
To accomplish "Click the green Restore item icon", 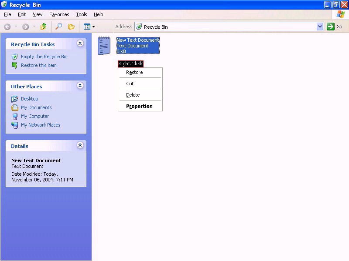I will [x=14, y=66].
